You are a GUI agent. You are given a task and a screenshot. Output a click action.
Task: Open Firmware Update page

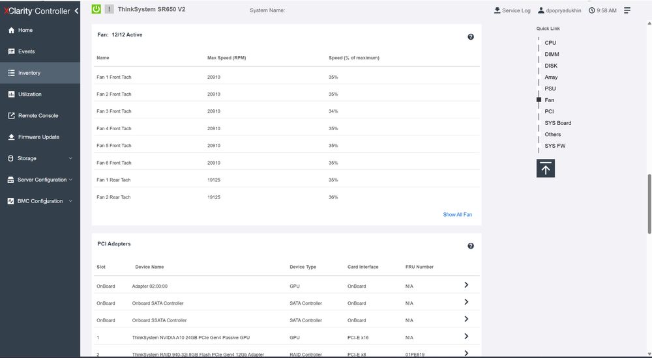(x=38, y=137)
